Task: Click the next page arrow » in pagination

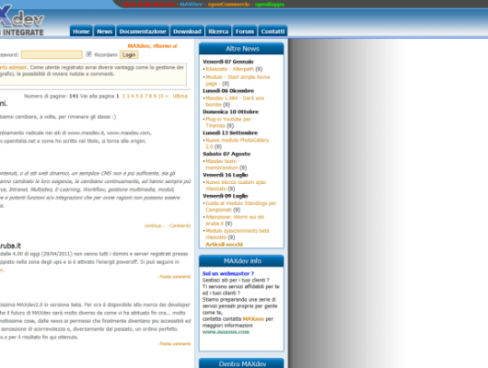Action: (167, 96)
